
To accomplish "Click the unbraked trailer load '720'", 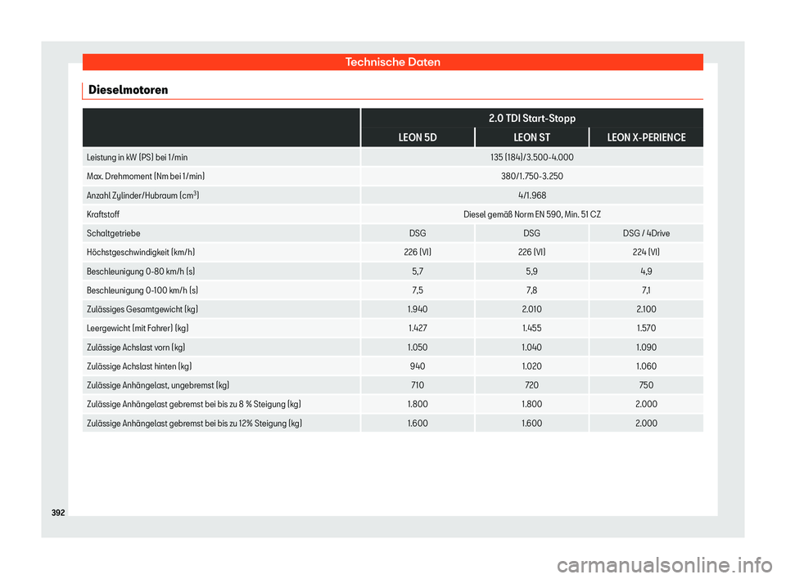I will (532, 386).
